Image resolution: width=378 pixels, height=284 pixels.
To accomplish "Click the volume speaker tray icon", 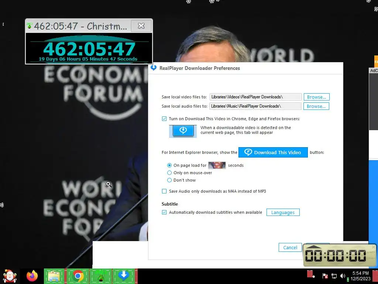I will coord(343,276).
